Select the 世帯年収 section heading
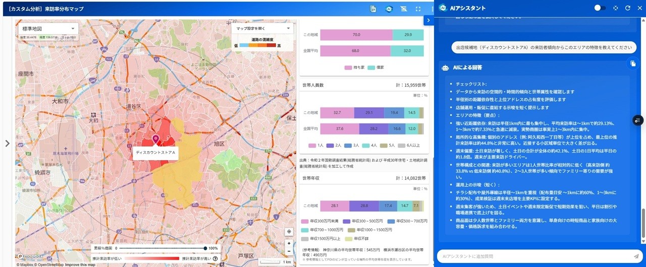Image resolution: width=646 pixels, height=267 pixels. (x=311, y=178)
